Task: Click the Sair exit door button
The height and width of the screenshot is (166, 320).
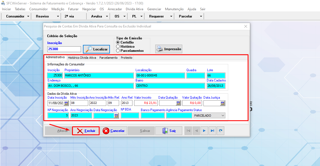Action: click(169, 131)
